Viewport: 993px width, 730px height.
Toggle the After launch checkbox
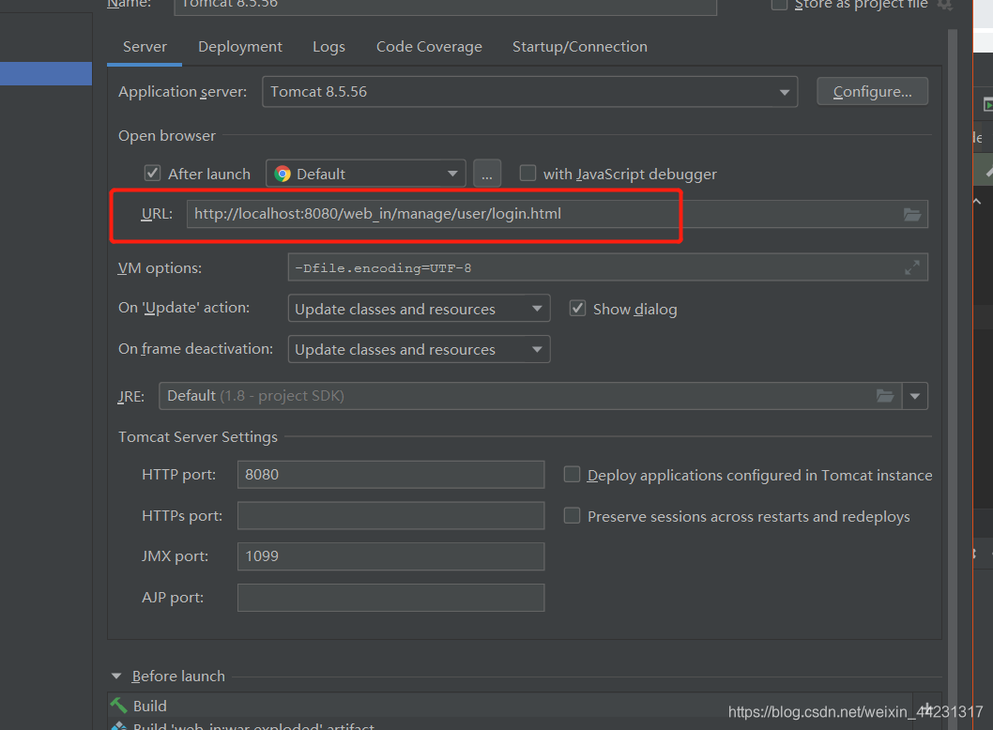coord(152,173)
